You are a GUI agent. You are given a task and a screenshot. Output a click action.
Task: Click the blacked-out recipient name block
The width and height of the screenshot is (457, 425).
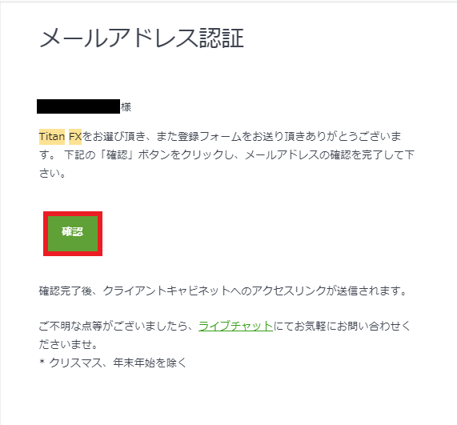[78, 106]
